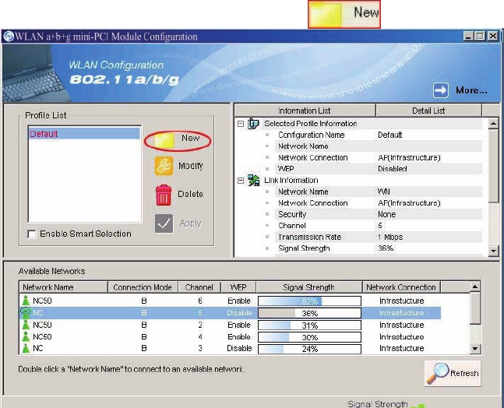Click the connected antenna icon of the 36% NC network
Image resolution: width=504 pixels, height=408 pixels.
click(x=26, y=312)
